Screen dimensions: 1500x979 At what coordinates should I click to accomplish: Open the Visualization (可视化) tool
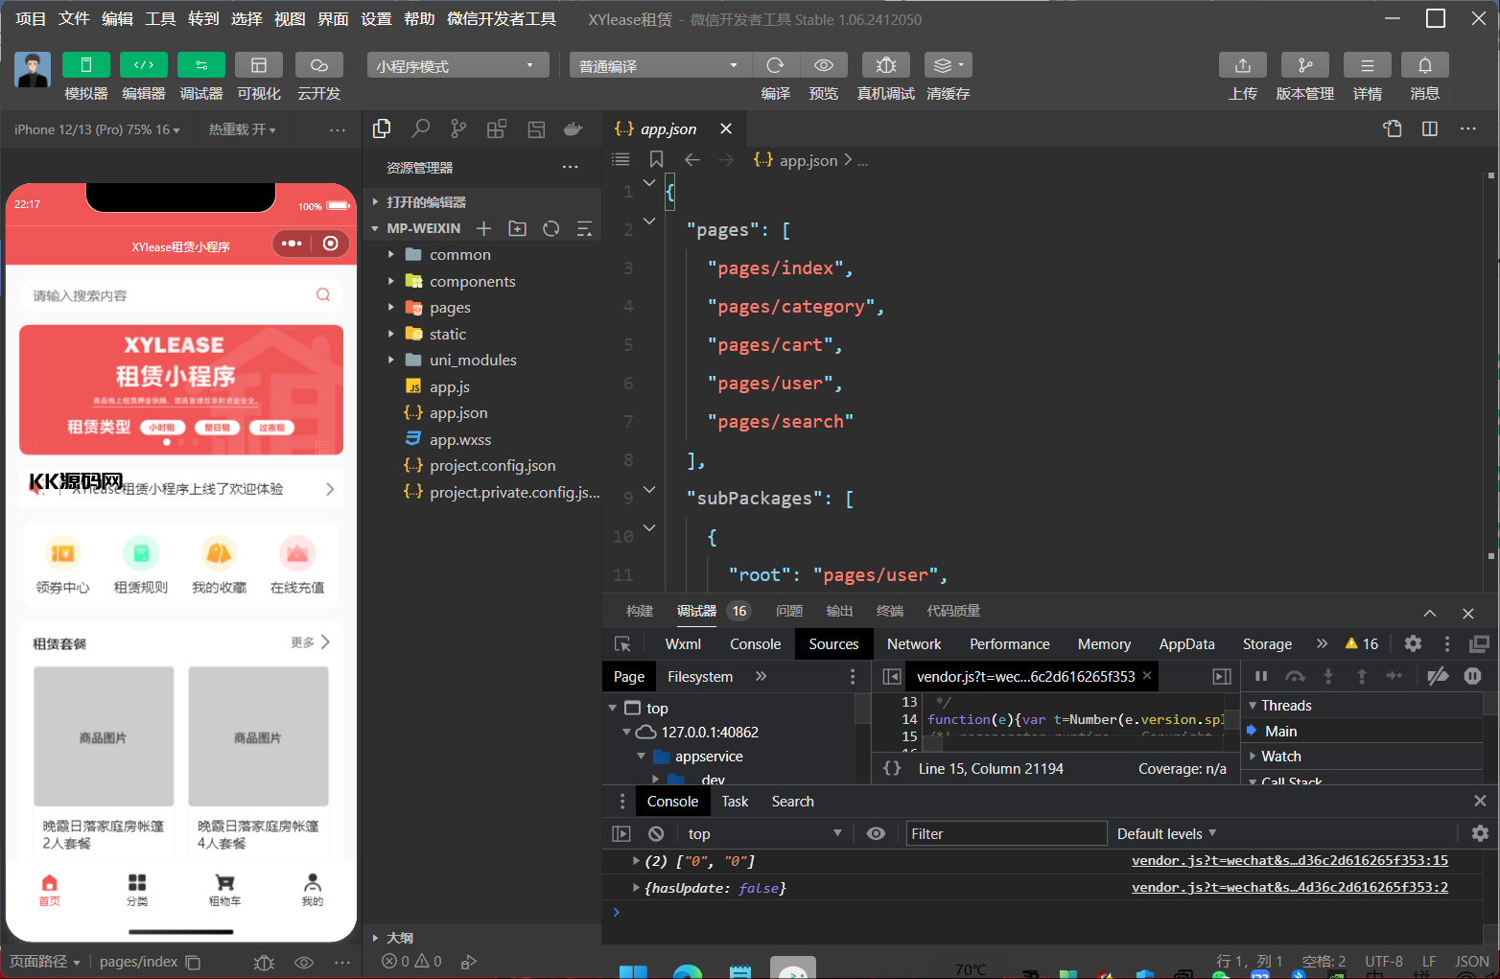[x=259, y=65]
